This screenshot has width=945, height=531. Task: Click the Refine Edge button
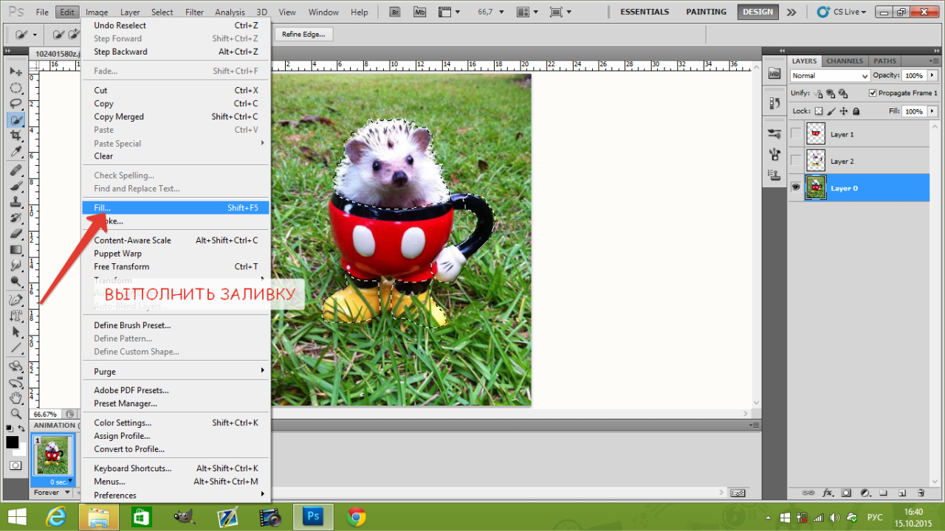[303, 35]
